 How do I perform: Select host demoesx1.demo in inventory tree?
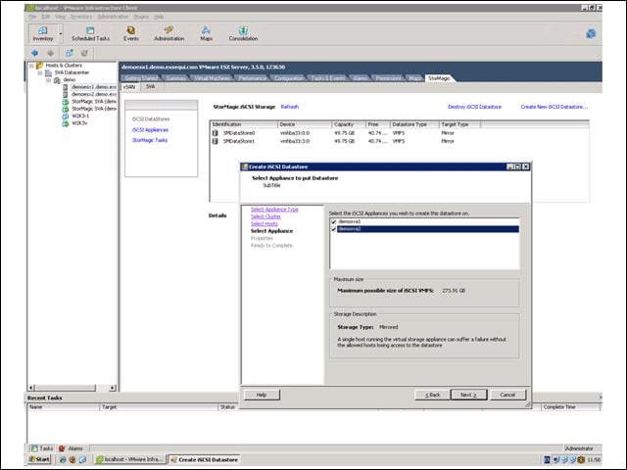[94, 87]
